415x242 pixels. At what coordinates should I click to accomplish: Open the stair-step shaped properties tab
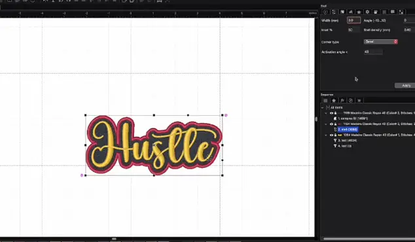[350, 12]
